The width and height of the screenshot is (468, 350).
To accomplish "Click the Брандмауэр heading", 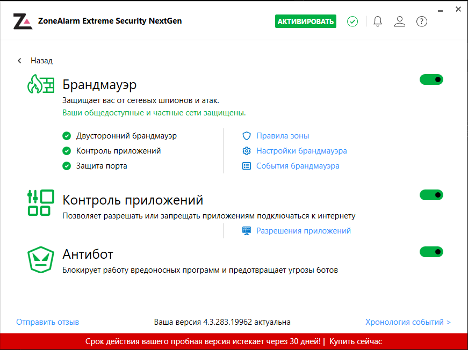I will point(99,85).
